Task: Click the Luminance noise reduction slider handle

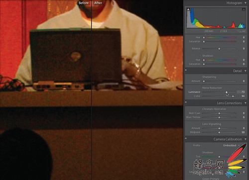Action: (x=227, y=92)
